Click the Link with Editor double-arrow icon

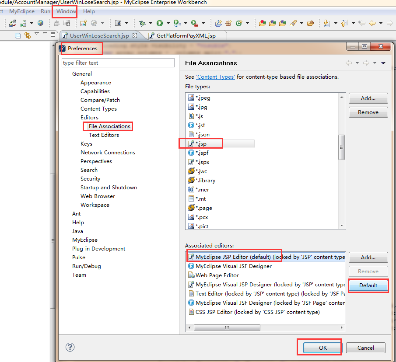[x=28, y=35]
